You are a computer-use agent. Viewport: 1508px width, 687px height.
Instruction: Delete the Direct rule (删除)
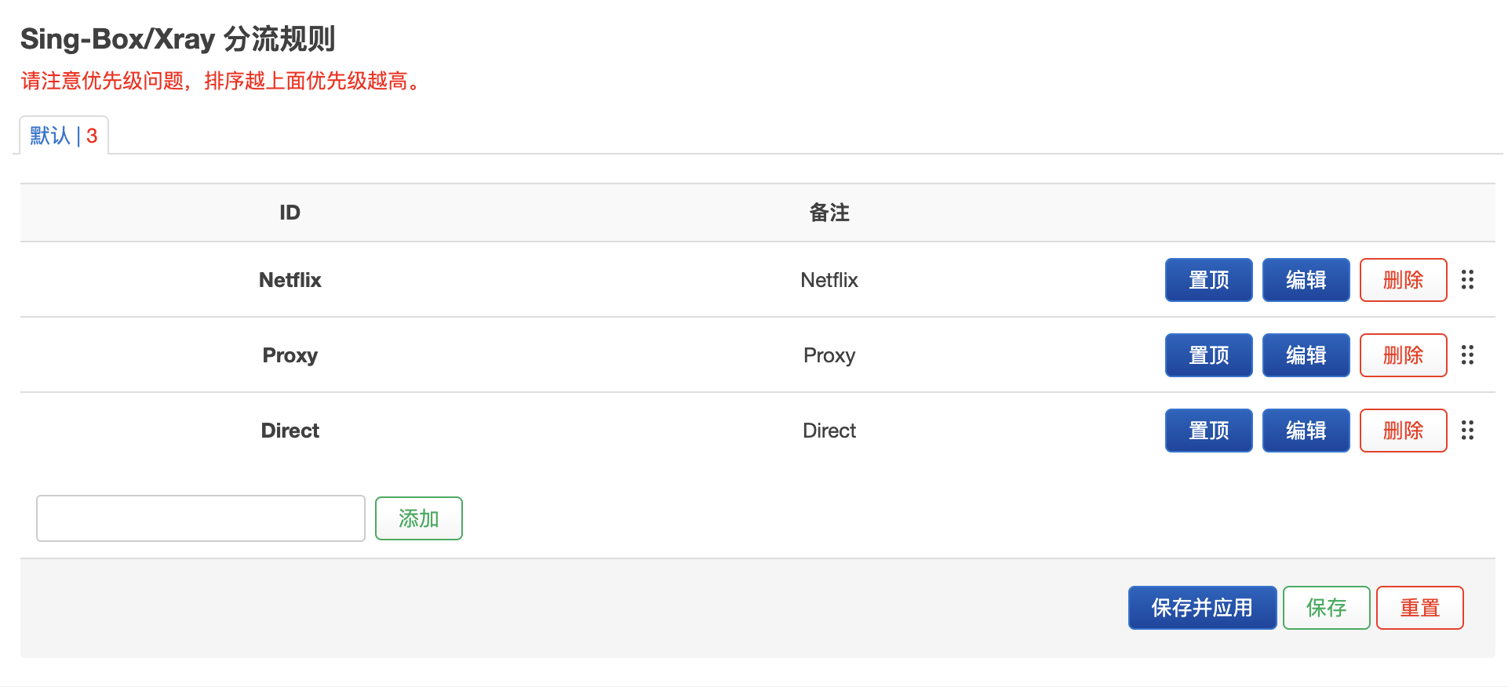click(x=1403, y=431)
